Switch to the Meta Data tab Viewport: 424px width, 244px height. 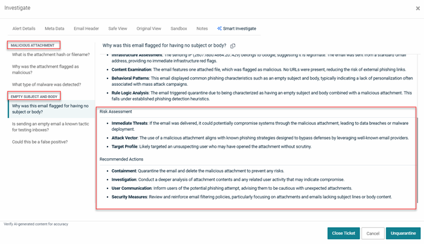54,28
